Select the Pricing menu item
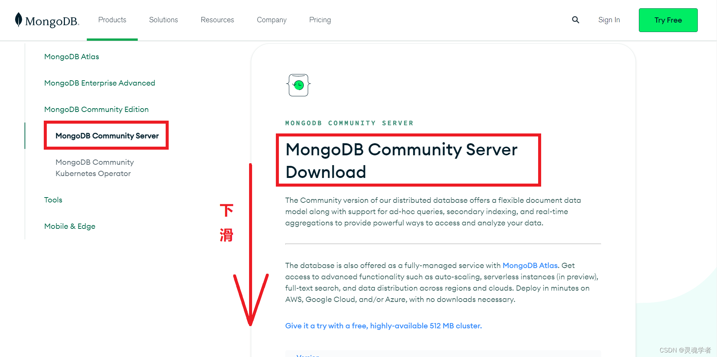The width and height of the screenshot is (717, 357). [x=320, y=20]
